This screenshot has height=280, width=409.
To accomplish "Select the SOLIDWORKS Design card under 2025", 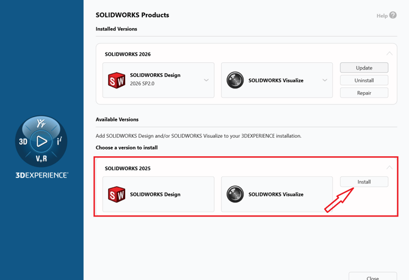I will pos(158,194).
